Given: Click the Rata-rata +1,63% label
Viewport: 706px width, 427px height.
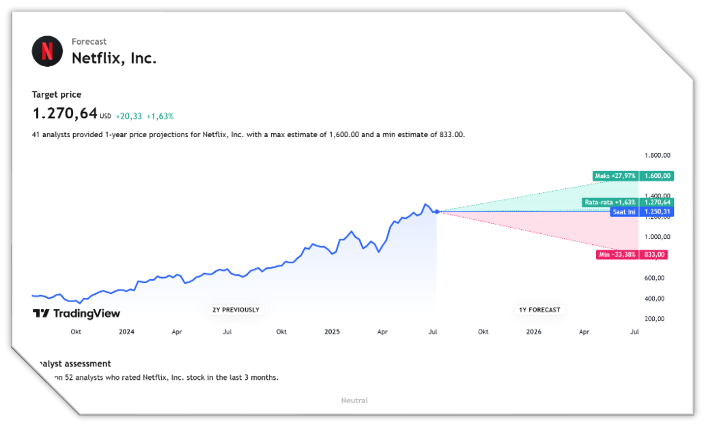Looking at the screenshot, I should (610, 202).
